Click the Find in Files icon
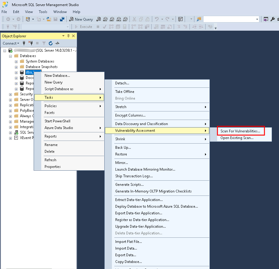The height and width of the screenshot is (269, 279). point(199,19)
